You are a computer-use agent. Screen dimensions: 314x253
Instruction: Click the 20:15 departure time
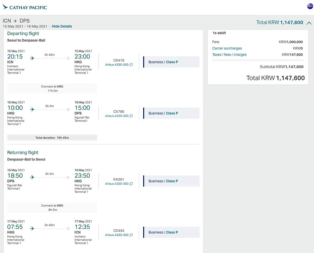pos(15,57)
